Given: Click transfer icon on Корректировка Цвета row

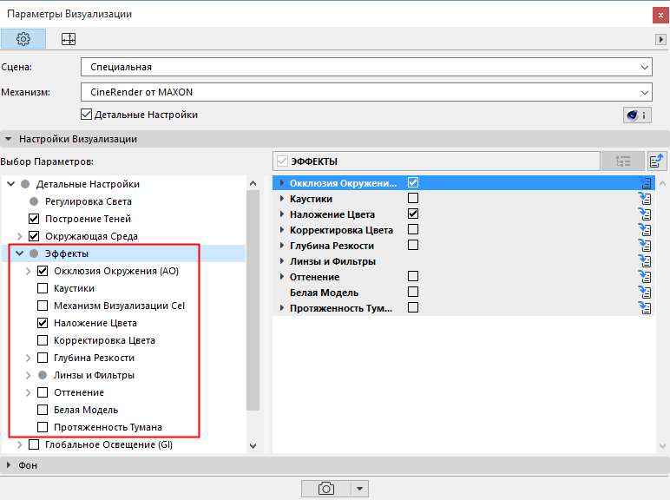Looking at the screenshot, I should tap(645, 230).
